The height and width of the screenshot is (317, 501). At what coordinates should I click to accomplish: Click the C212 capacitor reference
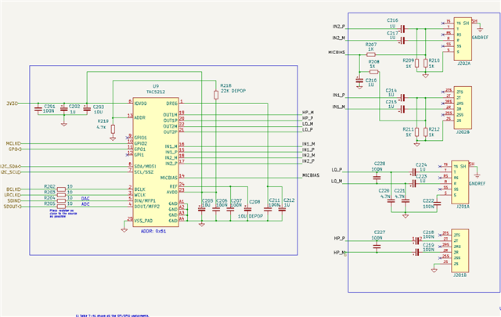289,200
